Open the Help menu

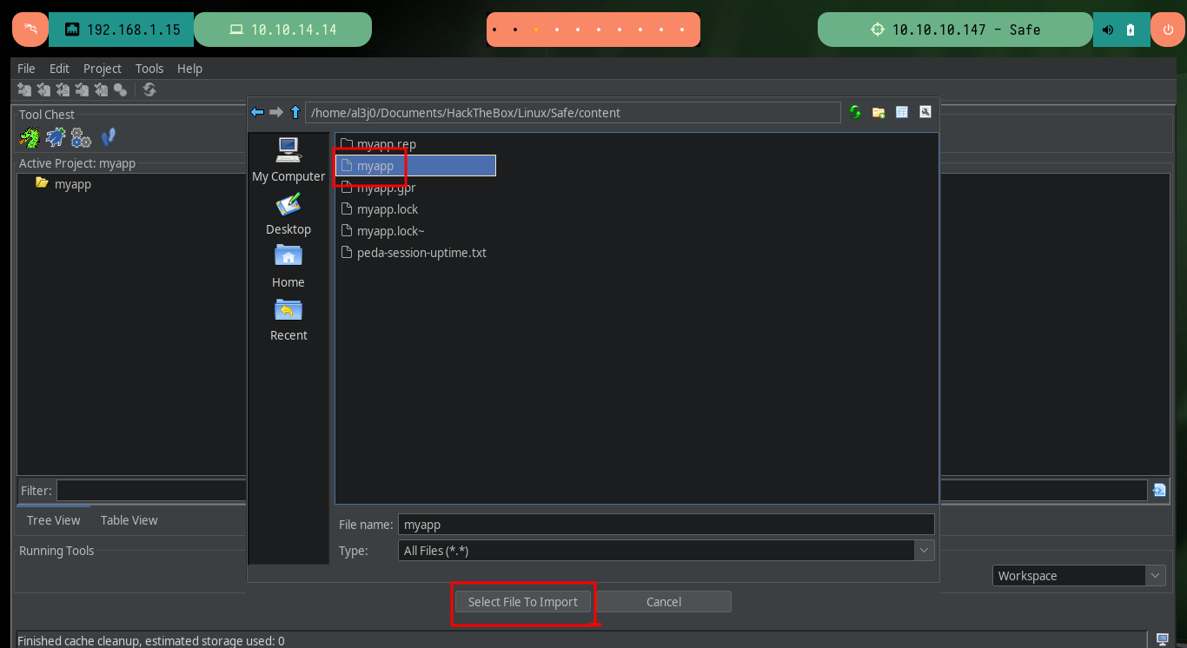189,69
